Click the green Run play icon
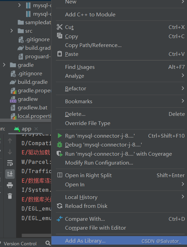The width and height of the screenshot is (187, 247). tap(60, 136)
